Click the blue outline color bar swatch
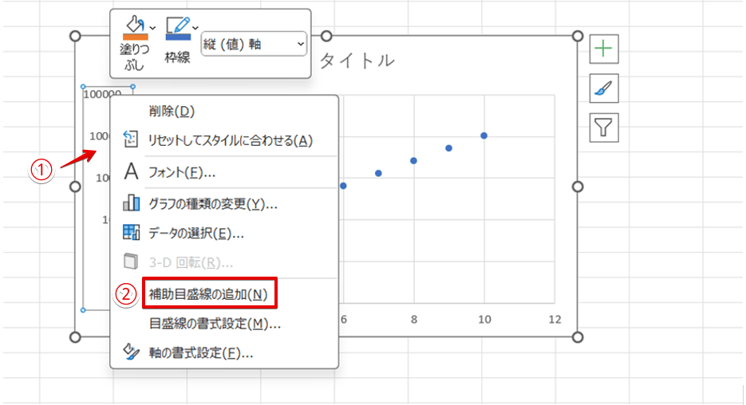Viewport: 746px width, 405px height. tap(178, 37)
